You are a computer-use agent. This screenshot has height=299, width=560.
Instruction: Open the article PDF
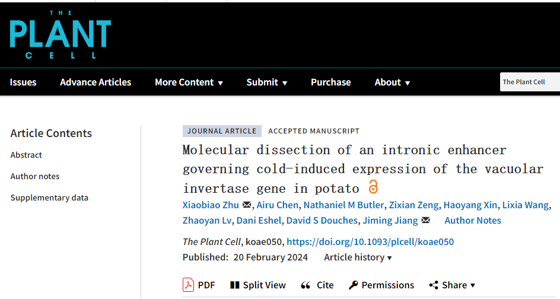tap(199, 285)
